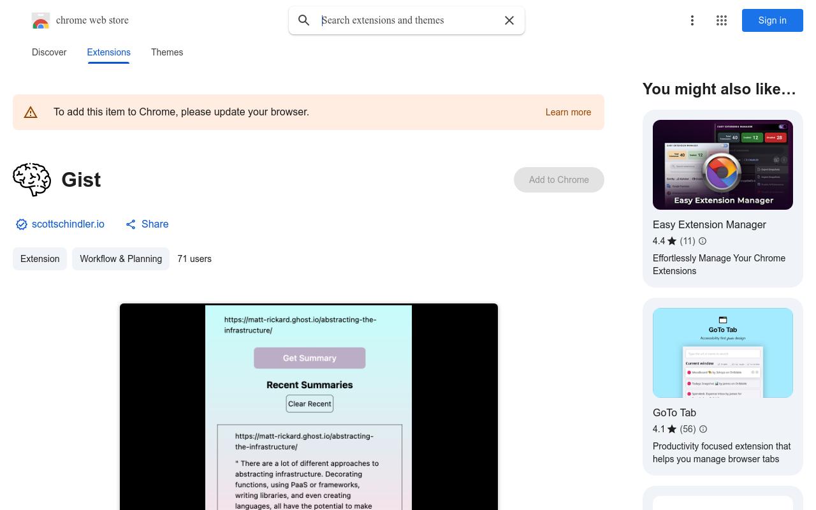Image resolution: width=816 pixels, height=510 pixels.
Task: Click the warning triangle icon in banner
Action: click(31, 112)
